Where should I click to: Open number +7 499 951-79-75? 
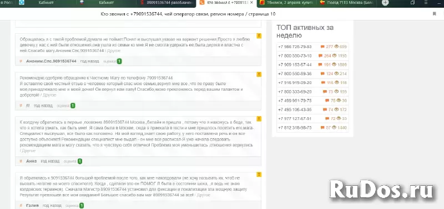[x=295, y=101]
